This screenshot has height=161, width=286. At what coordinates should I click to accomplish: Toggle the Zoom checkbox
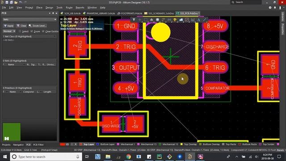click(x=32, y=31)
